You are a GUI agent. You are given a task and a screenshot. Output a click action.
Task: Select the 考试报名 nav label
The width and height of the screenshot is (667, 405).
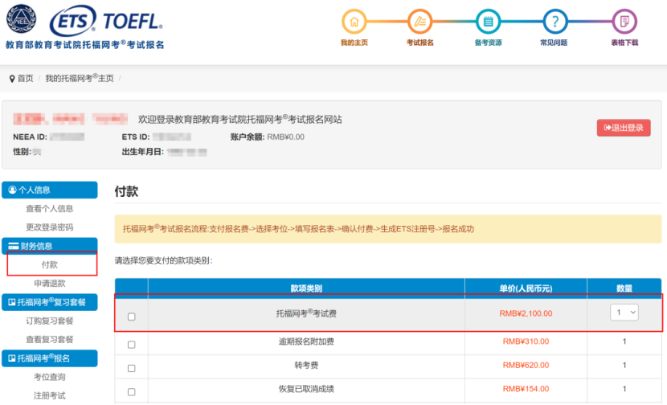[x=419, y=43]
